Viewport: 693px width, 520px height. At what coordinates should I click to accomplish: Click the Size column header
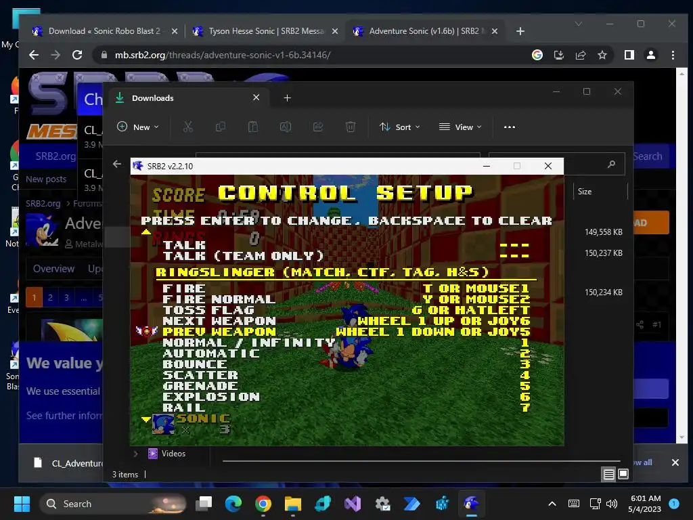tap(600, 192)
